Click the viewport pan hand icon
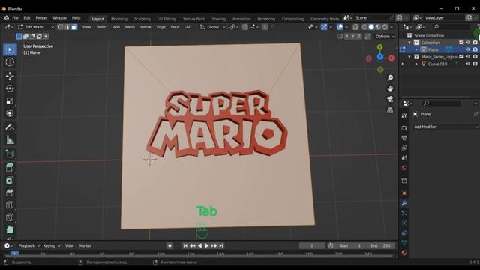This screenshot has height=270, width=480. 390,88
